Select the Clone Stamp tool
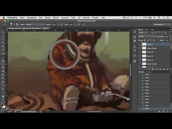 [x=3, y=61]
